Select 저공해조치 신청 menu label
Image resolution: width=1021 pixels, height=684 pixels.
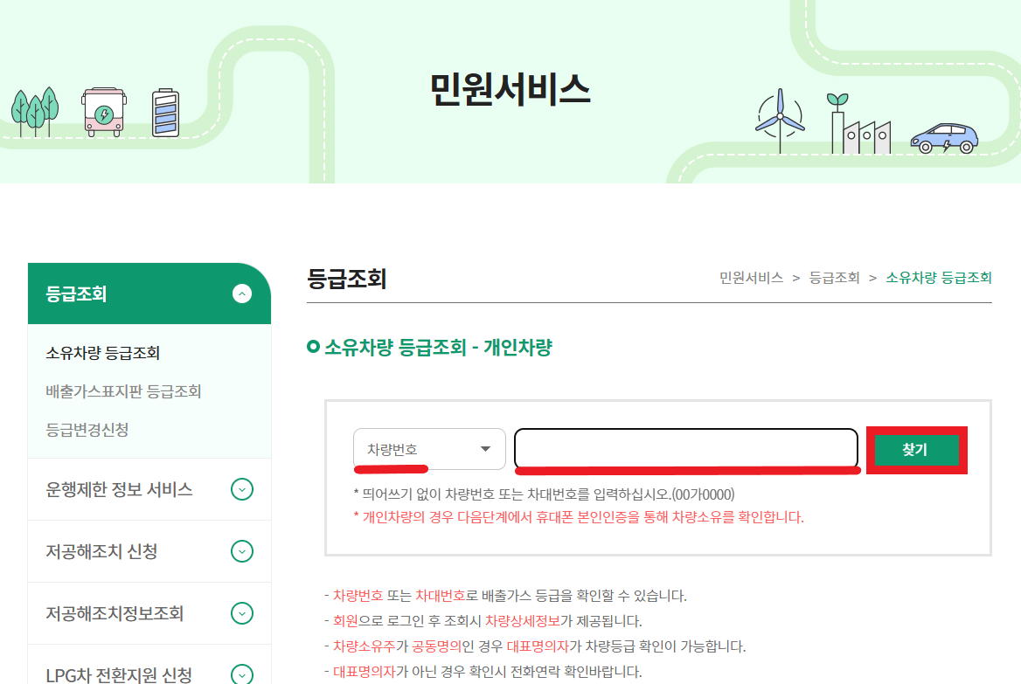click(101, 552)
